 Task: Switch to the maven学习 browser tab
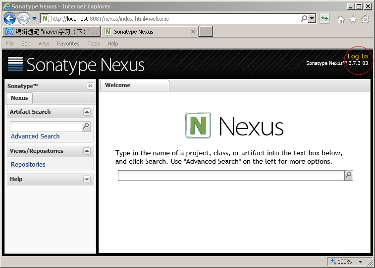[52, 32]
